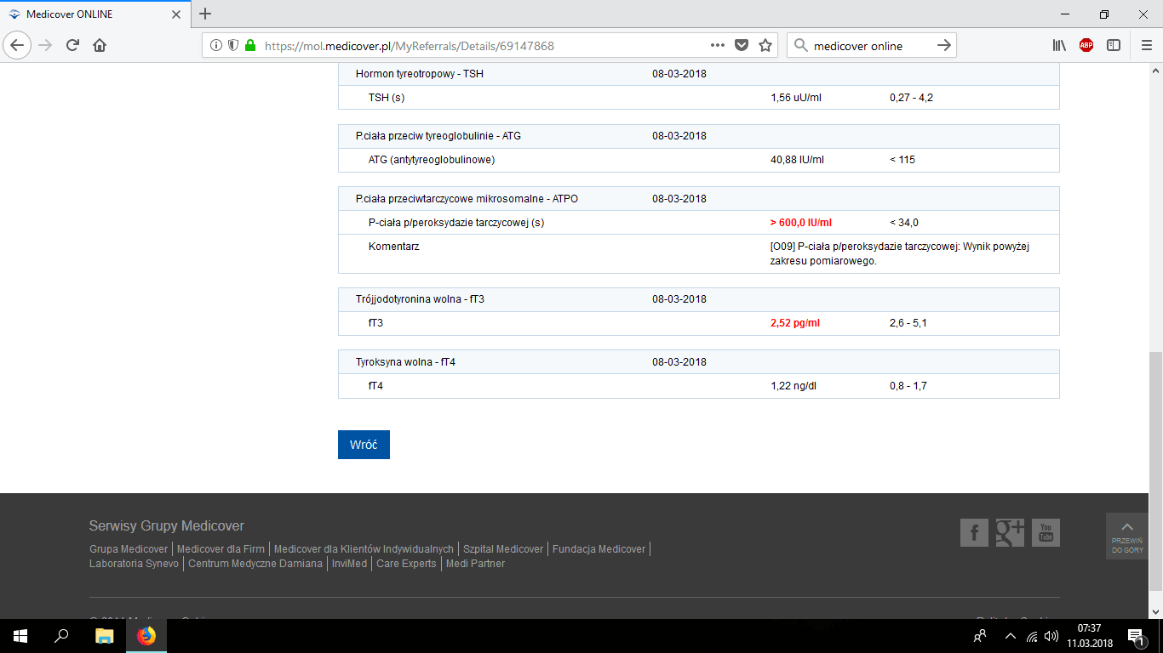Show hidden system tray icons
1163x653 pixels.
(x=1011, y=636)
